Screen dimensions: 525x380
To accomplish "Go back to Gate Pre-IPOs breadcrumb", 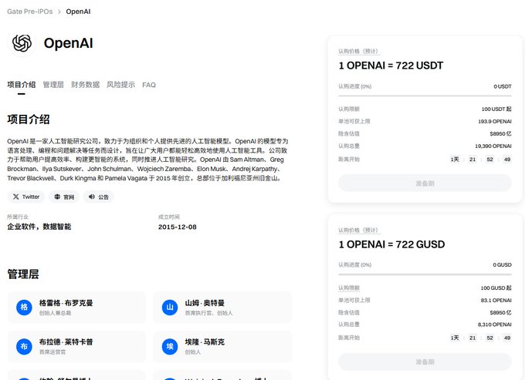I will pos(30,12).
